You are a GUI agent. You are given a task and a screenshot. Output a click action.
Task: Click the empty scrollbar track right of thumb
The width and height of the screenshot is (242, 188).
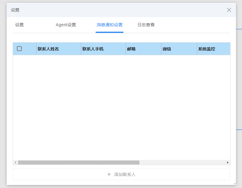coord(181,162)
